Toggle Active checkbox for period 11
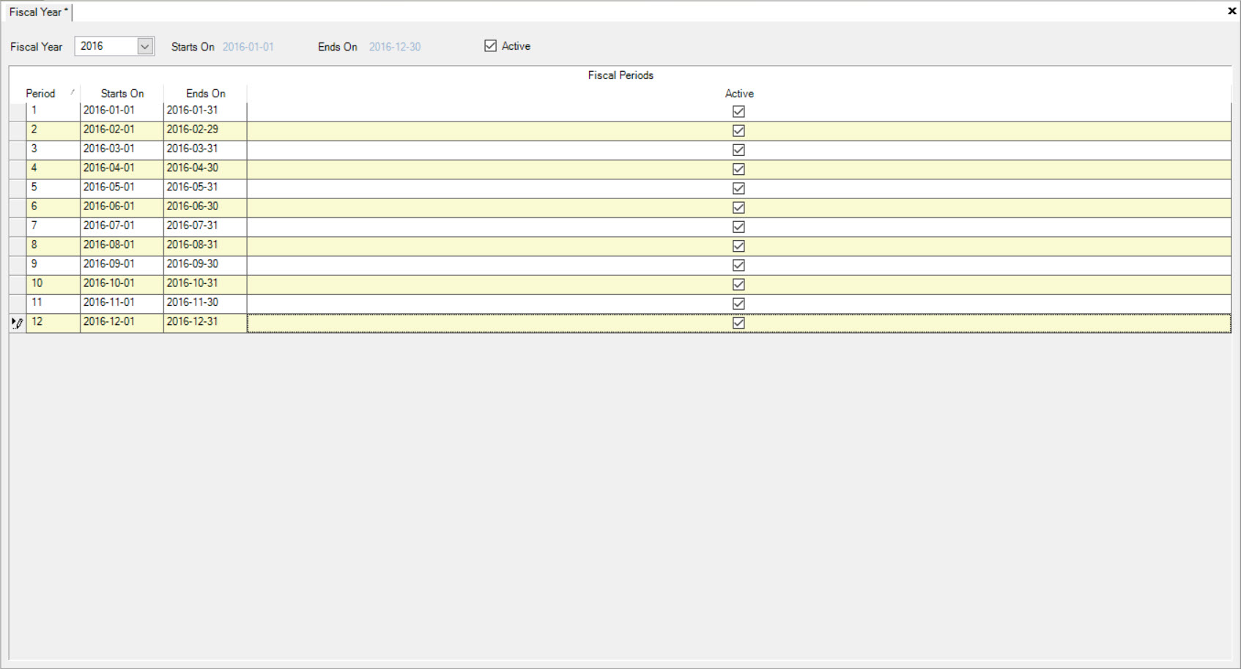1241x669 pixels. 738,304
